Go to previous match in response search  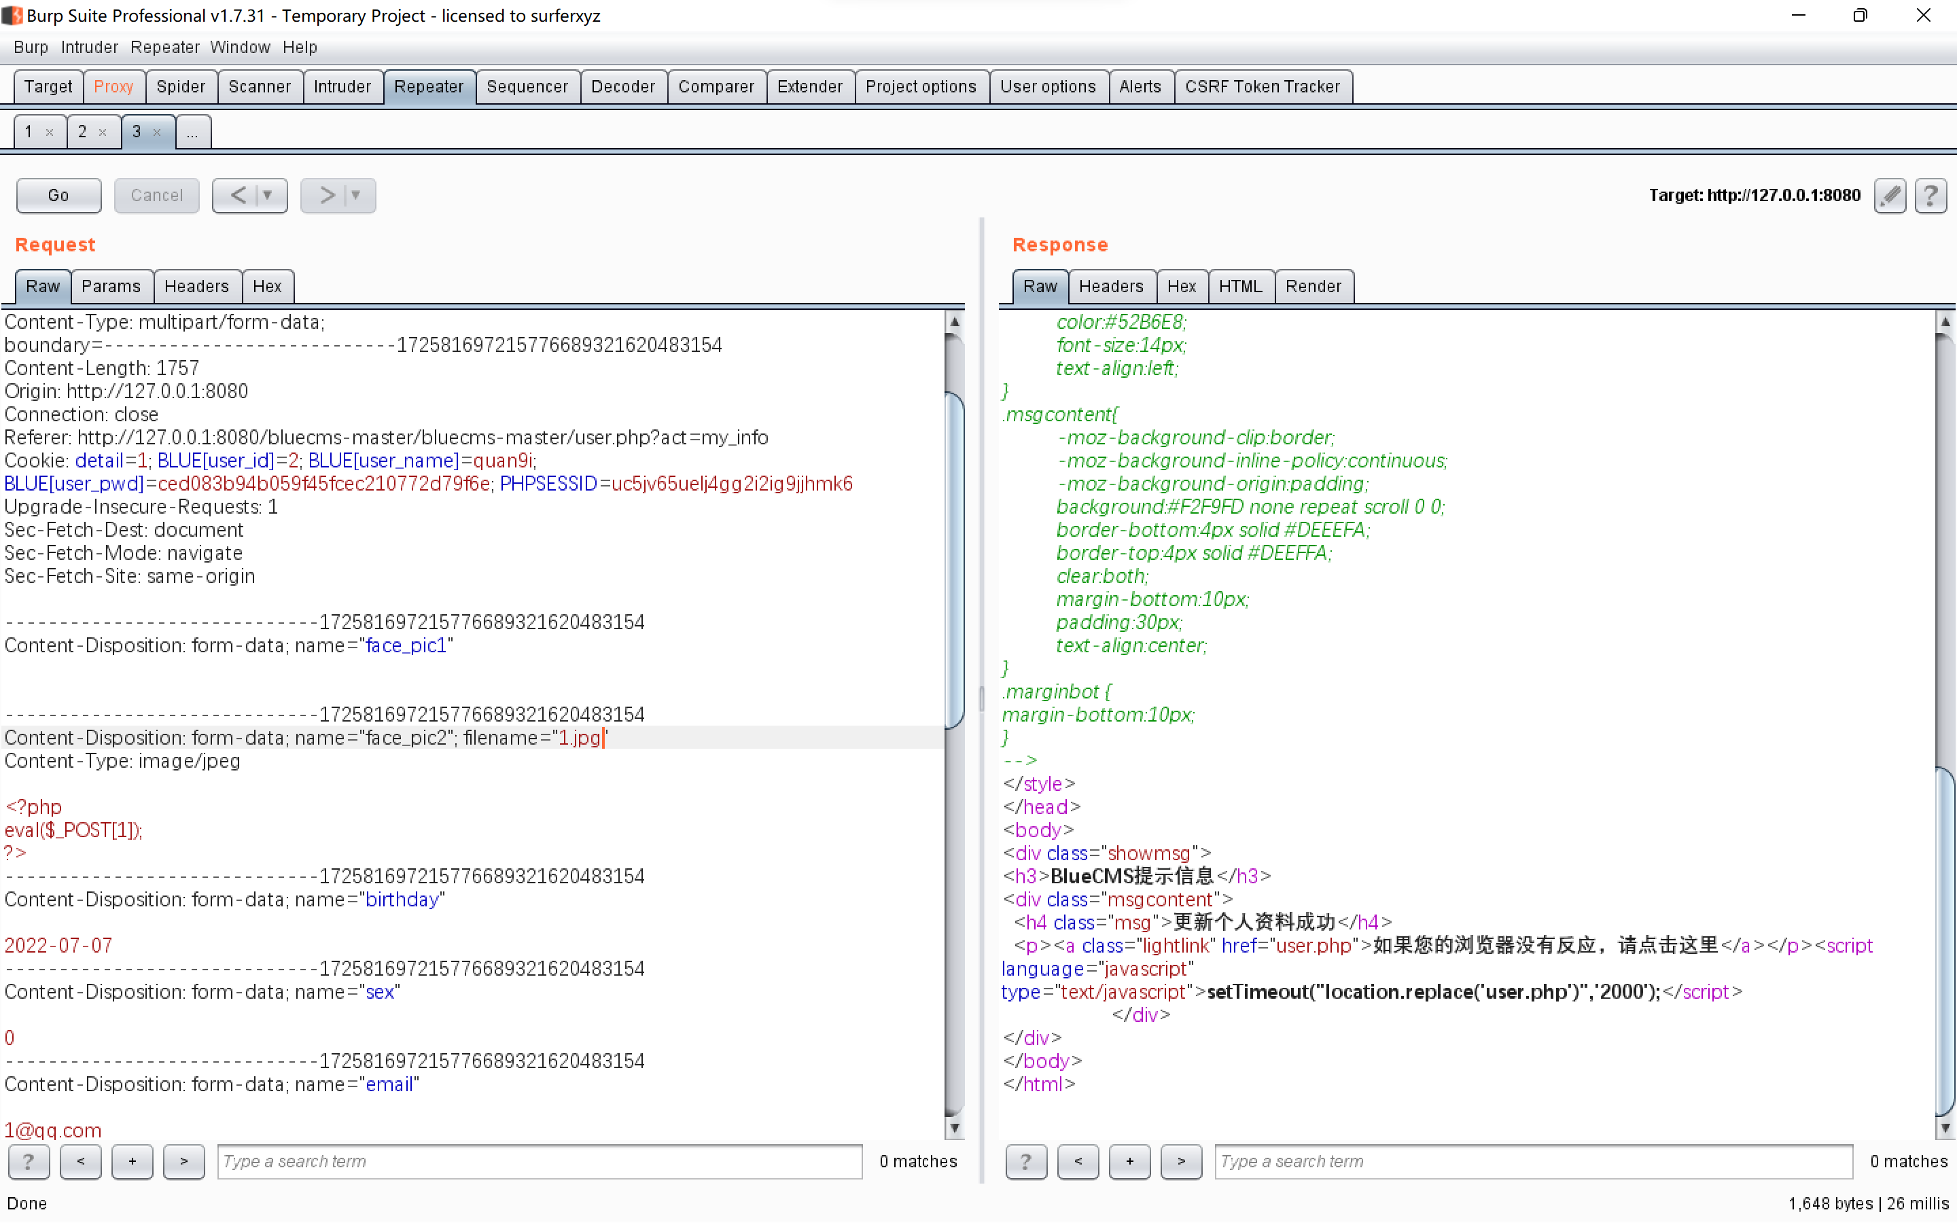(1078, 1162)
